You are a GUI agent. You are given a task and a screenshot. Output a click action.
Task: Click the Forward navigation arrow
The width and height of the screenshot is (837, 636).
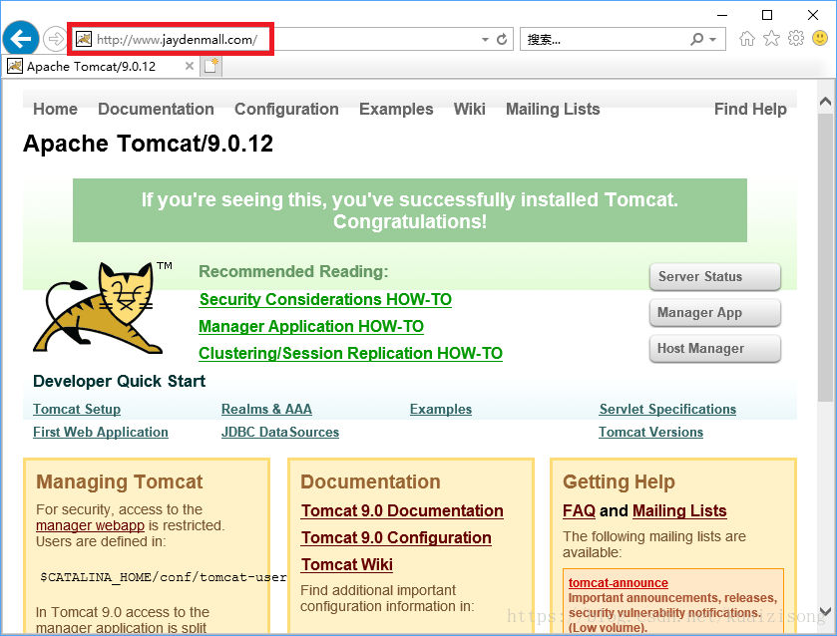pos(54,39)
